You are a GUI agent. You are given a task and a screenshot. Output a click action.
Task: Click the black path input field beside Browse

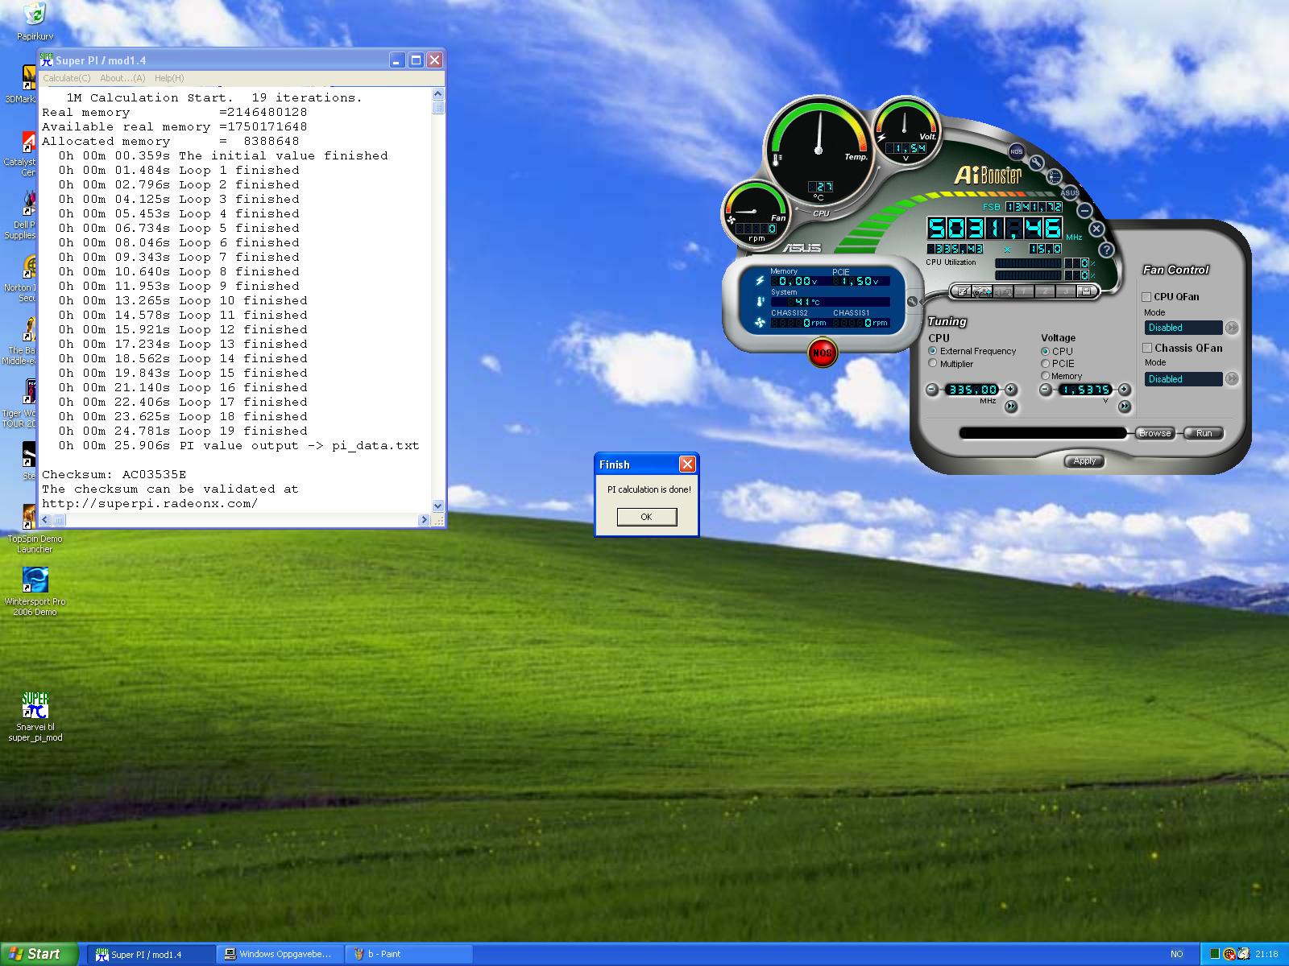(1042, 433)
